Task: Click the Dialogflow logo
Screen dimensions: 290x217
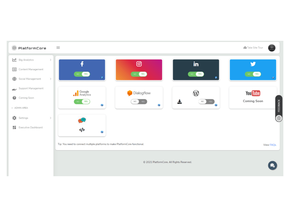Action: (x=139, y=93)
